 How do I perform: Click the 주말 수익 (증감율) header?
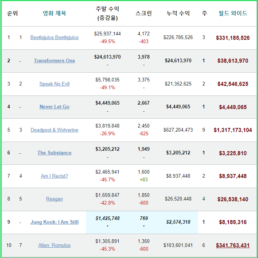108,13
